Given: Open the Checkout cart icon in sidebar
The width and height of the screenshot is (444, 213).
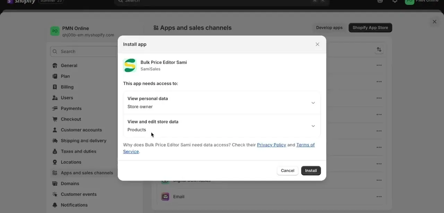Looking at the screenshot, I should coord(55,119).
